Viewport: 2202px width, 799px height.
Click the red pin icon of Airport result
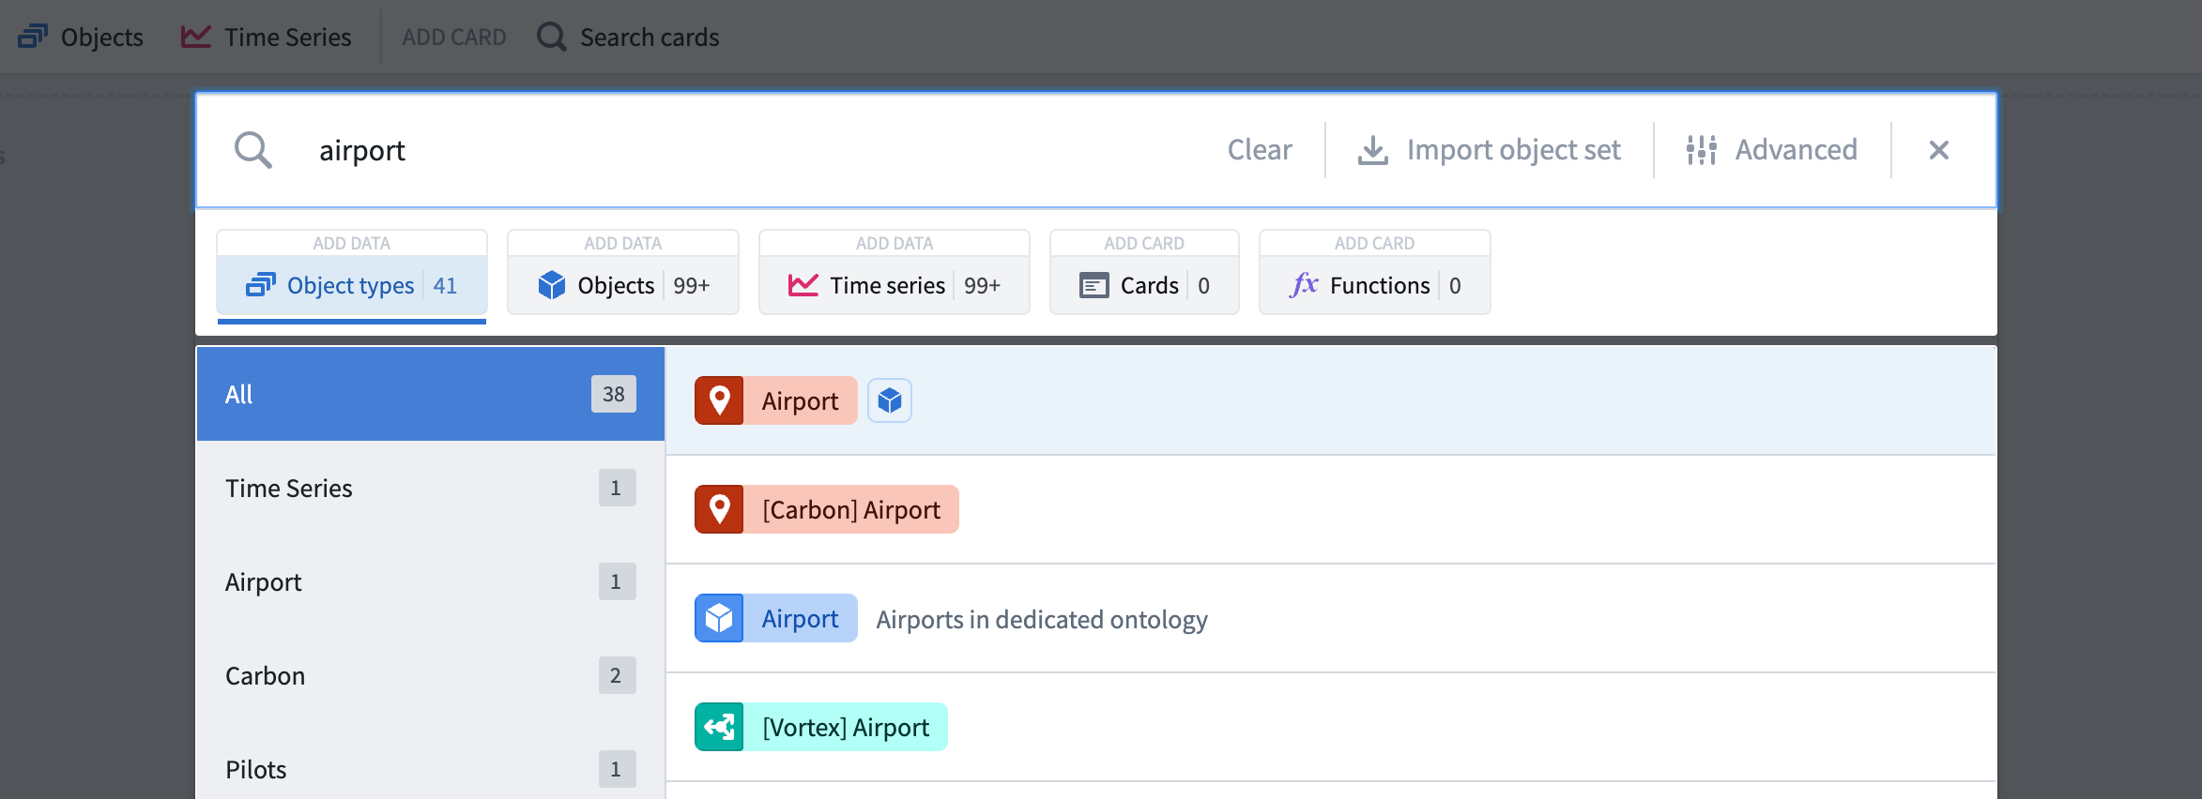coord(719,400)
